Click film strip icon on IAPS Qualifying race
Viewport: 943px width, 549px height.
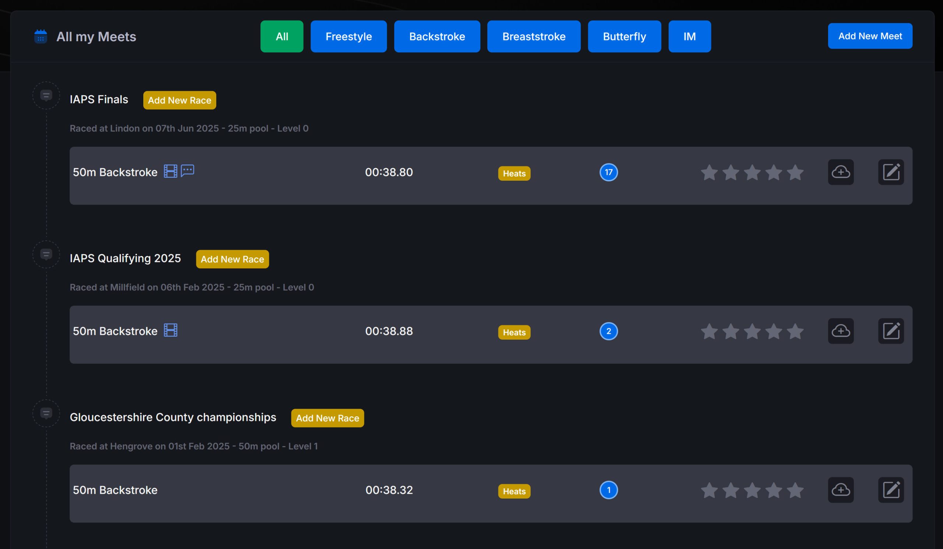pos(170,330)
